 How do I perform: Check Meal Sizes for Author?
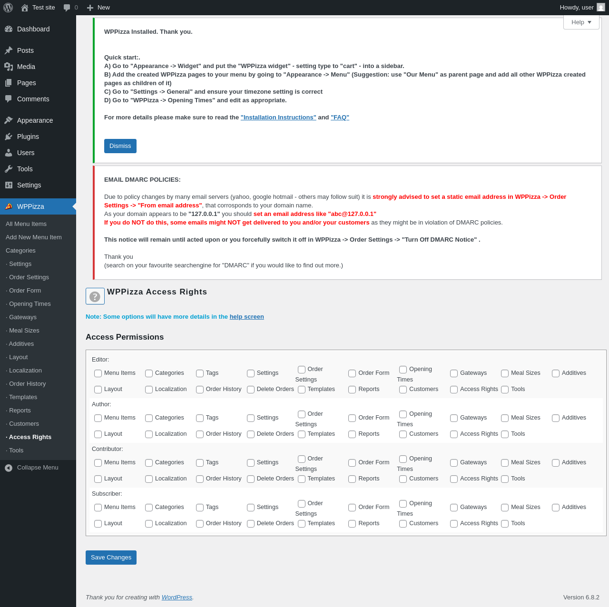tap(505, 418)
